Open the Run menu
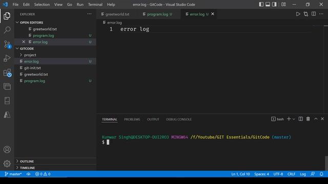The height and width of the screenshot is (184, 328). pos(80,5)
